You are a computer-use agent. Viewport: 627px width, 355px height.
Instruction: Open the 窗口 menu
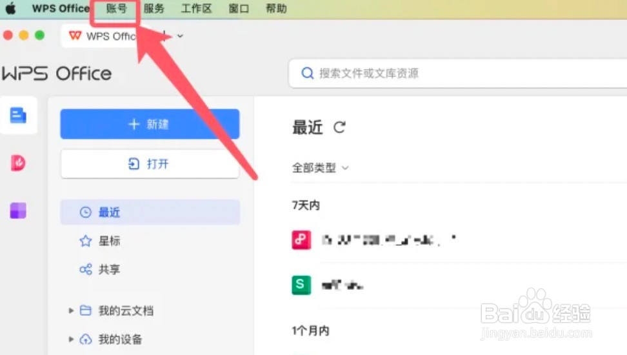click(239, 8)
